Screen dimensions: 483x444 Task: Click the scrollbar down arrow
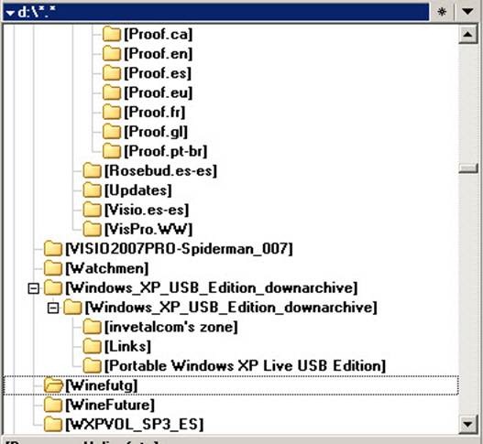coord(467,424)
